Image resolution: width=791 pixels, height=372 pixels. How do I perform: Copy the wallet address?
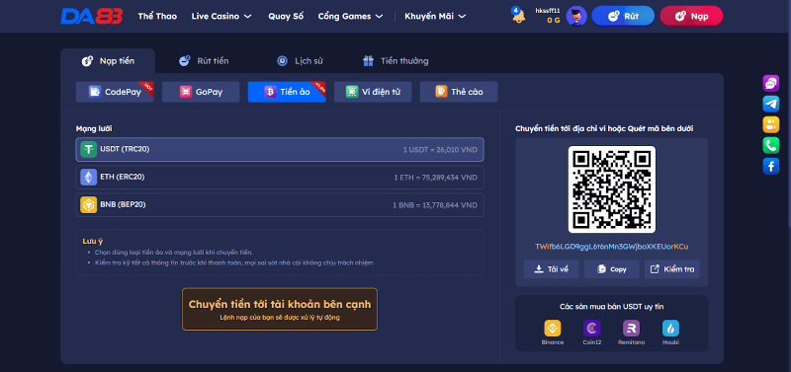(611, 268)
